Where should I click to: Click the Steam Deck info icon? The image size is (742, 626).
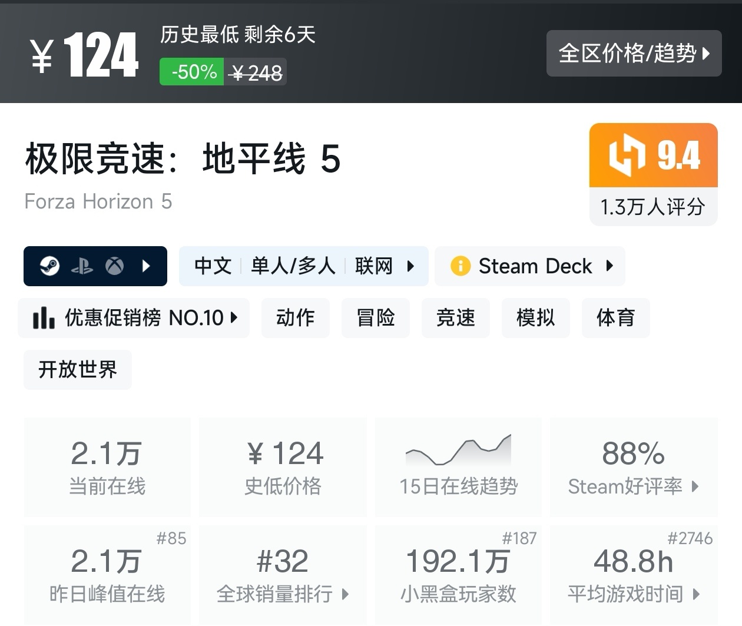coord(461,266)
